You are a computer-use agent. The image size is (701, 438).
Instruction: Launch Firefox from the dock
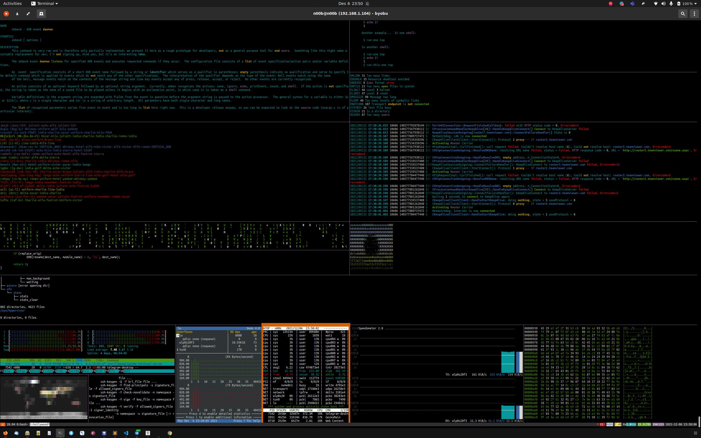[5, 434]
